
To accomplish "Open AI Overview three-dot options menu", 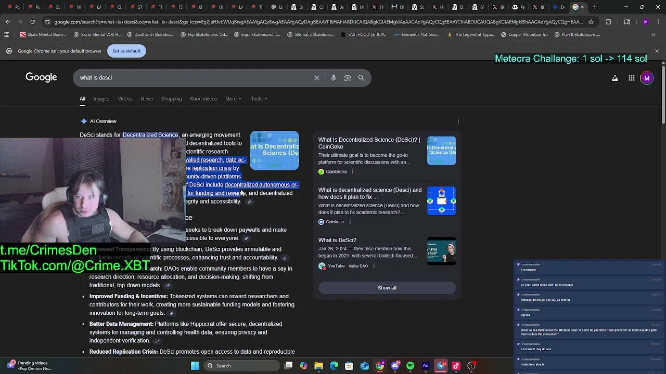I will pos(458,122).
